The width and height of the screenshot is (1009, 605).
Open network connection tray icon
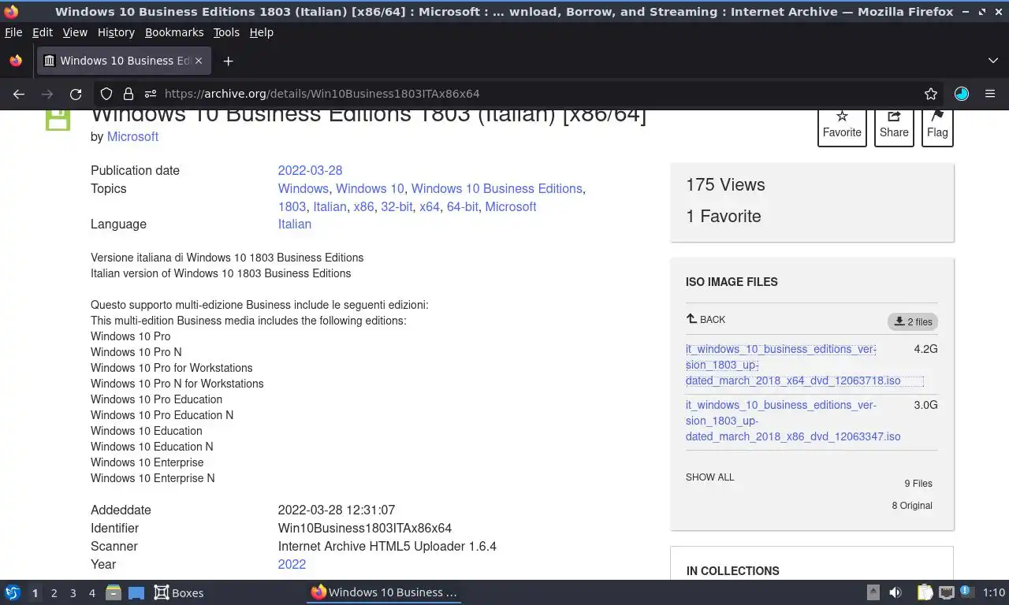(947, 592)
